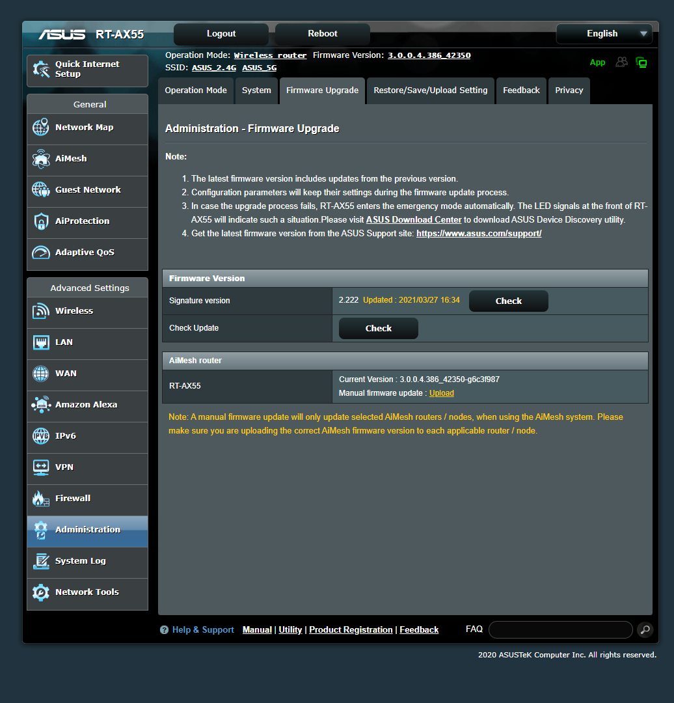Viewport: 674px width, 703px height.
Task: Open Amazon Alexa menu label
Action: 87,404
